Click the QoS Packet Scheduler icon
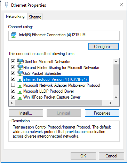Image resolution: width=127 pixels, height=163 pixels. click(20, 73)
